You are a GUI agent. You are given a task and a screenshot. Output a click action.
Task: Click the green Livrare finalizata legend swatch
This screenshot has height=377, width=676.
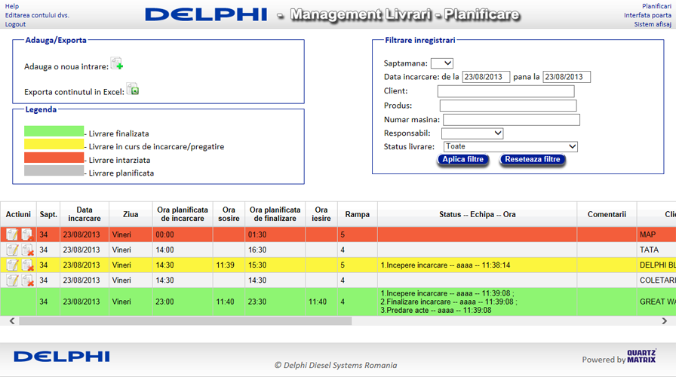[54, 131]
